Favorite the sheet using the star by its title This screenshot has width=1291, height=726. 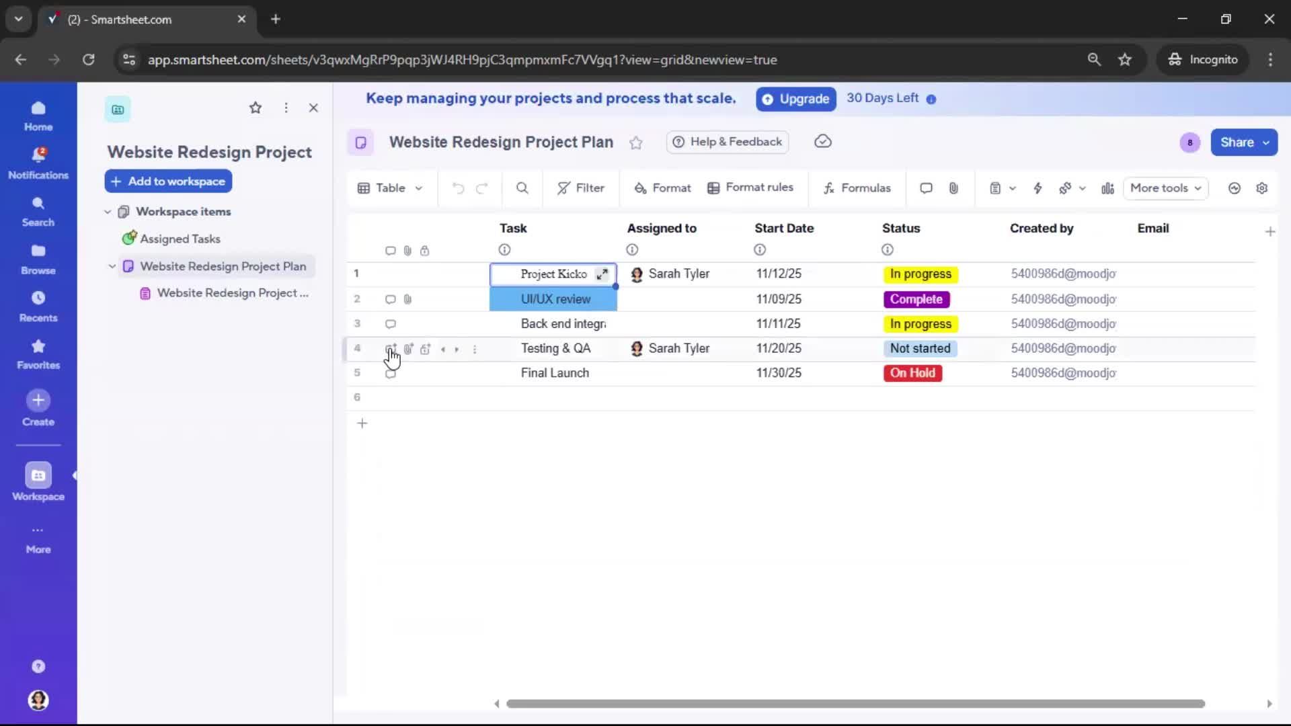(x=637, y=143)
